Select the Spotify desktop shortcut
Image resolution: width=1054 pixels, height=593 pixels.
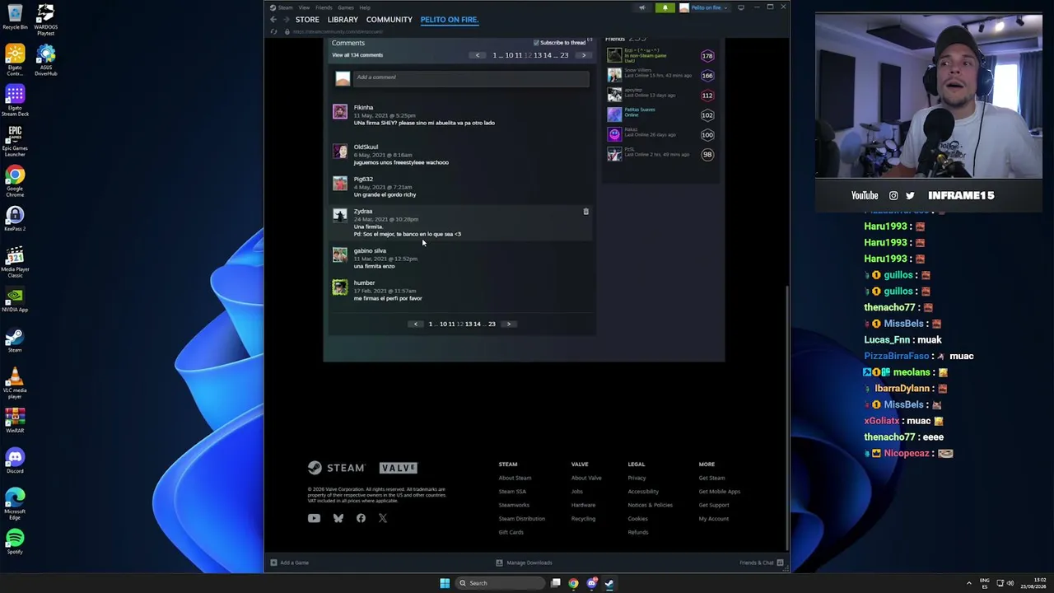click(x=15, y=541)
